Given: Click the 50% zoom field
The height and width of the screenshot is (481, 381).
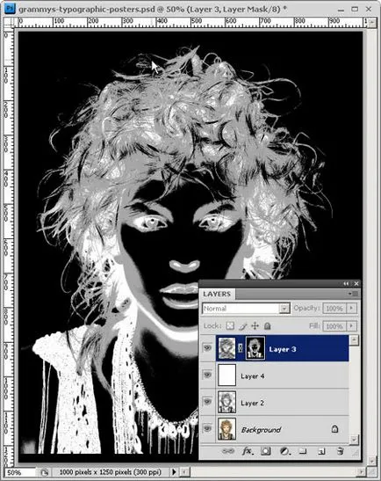Looking at the screenshot, I should coord(19,472).
